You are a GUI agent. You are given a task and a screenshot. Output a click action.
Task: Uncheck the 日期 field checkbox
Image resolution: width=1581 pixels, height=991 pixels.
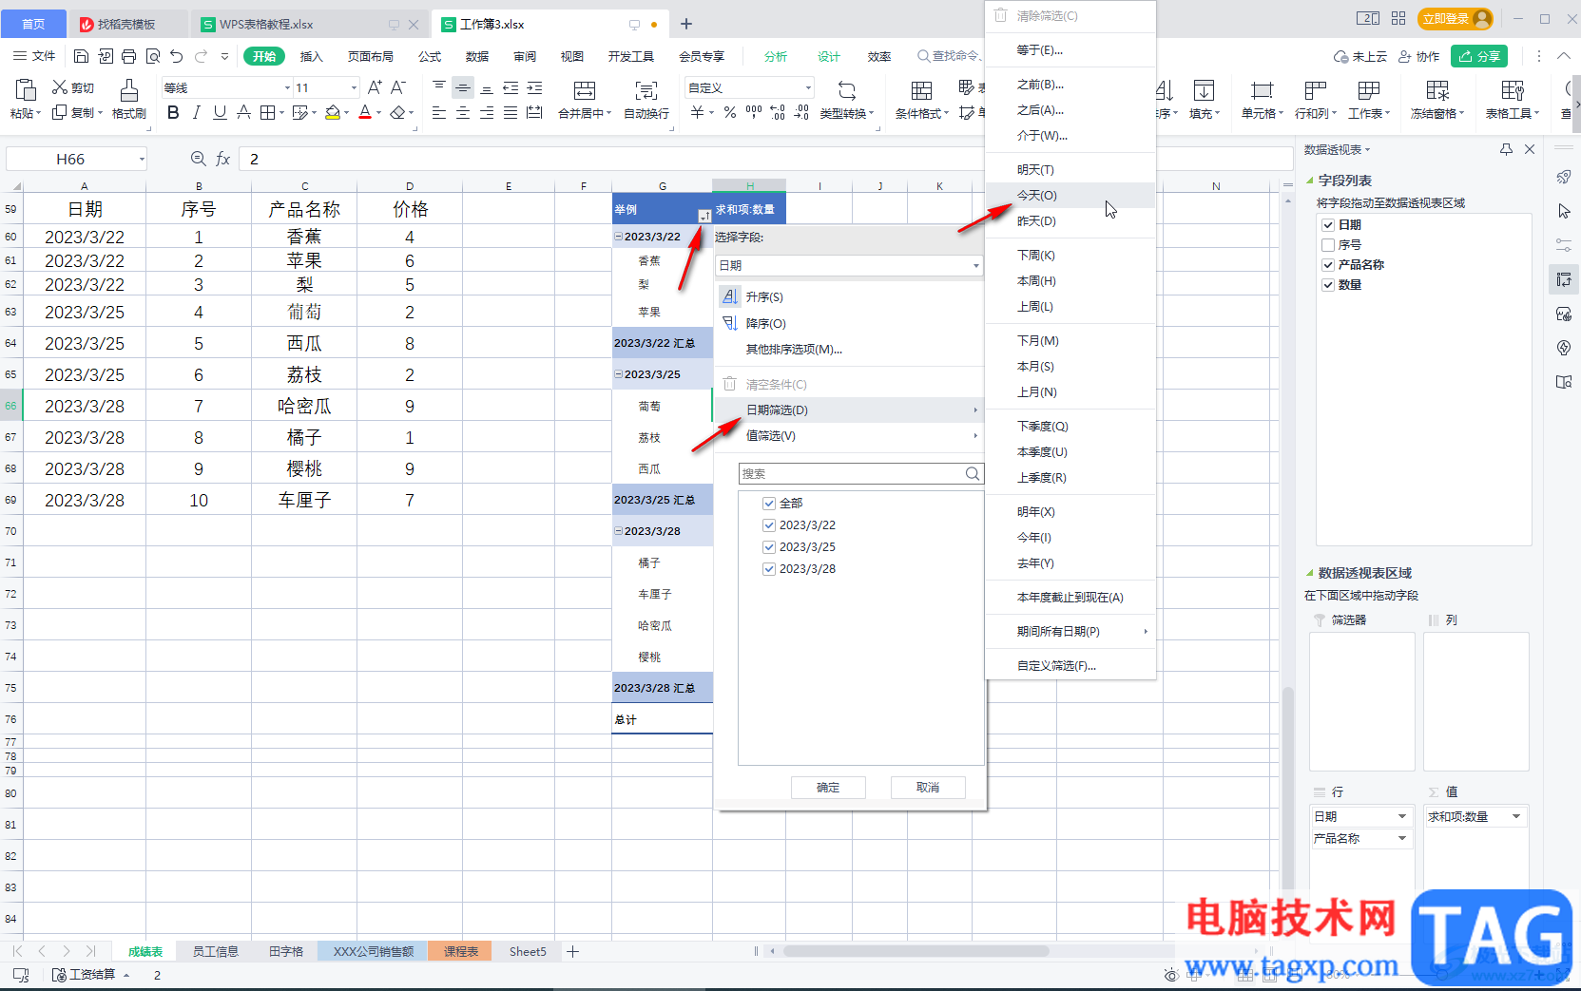pos(1328,225)
